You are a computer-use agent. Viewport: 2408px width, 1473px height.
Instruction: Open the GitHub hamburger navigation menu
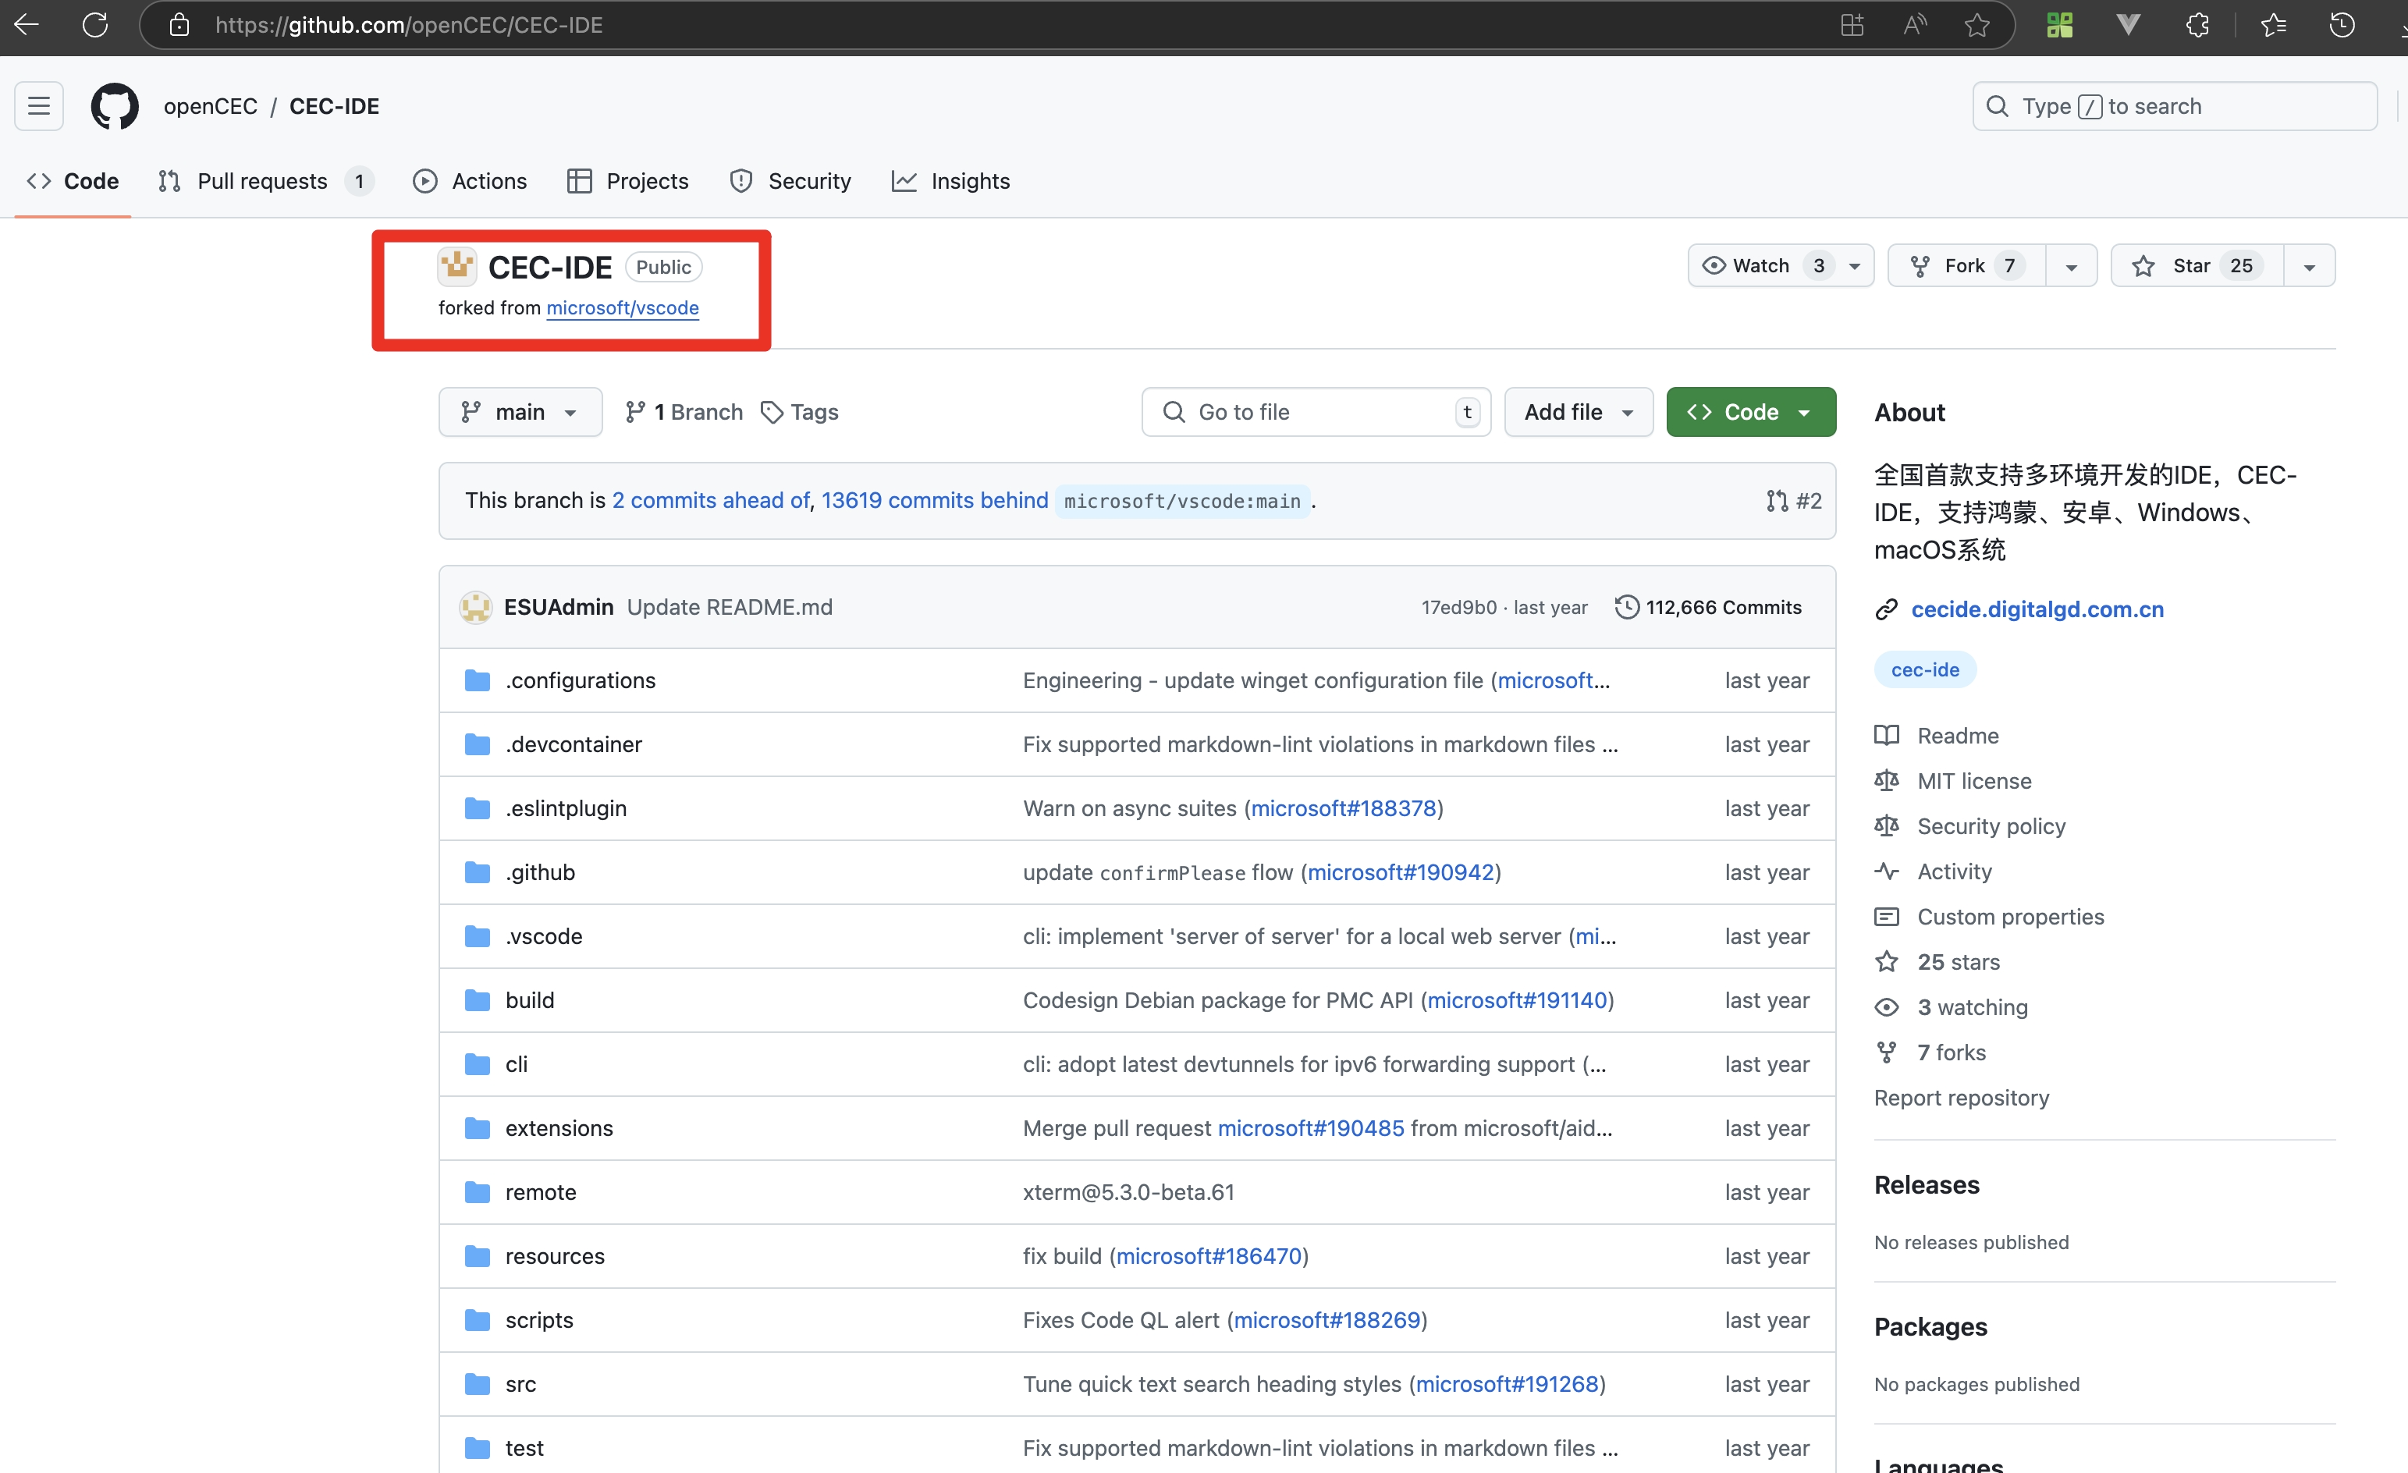pos(39,105)
